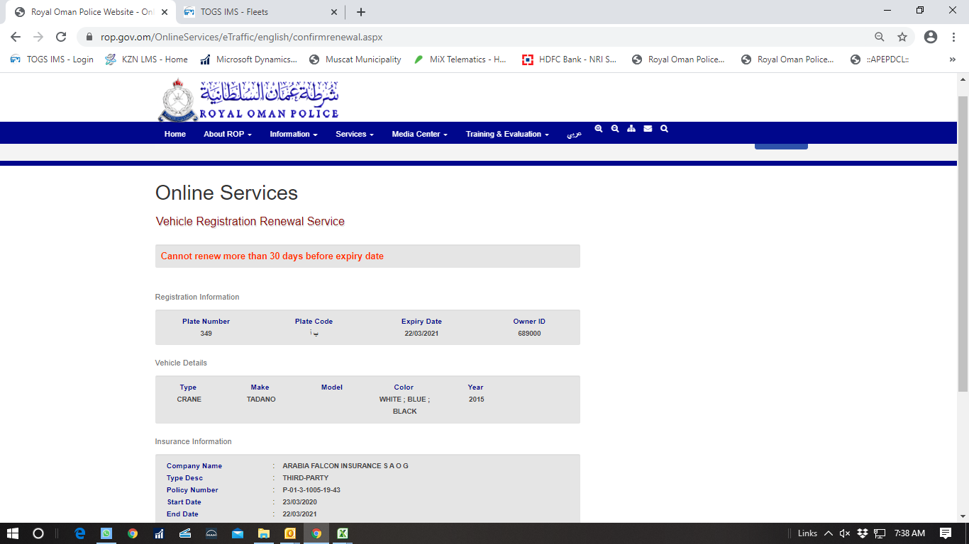Screen dimensions: 969x544
Task: Reload the page using the refresh button
Action: pyautogui.click(x=61, y=37)
